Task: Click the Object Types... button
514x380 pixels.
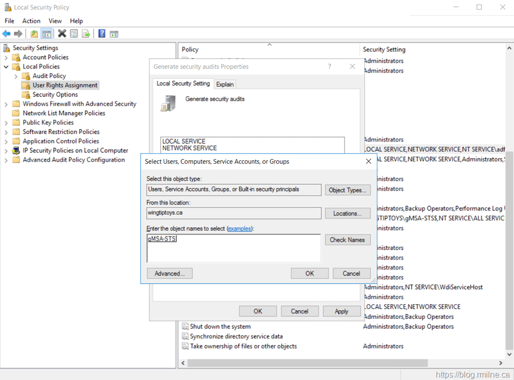Action: point(347,190)
